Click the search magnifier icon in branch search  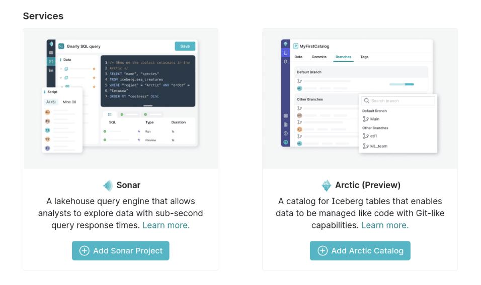coord(367,101)
